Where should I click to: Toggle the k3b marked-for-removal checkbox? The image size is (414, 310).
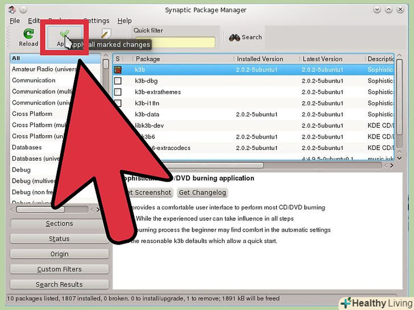coord(118,70)
